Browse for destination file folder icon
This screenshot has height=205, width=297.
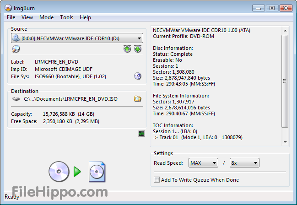tap(138, 99)
